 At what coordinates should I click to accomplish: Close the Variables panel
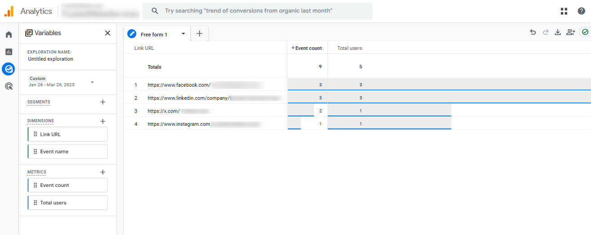coord(107,33)
